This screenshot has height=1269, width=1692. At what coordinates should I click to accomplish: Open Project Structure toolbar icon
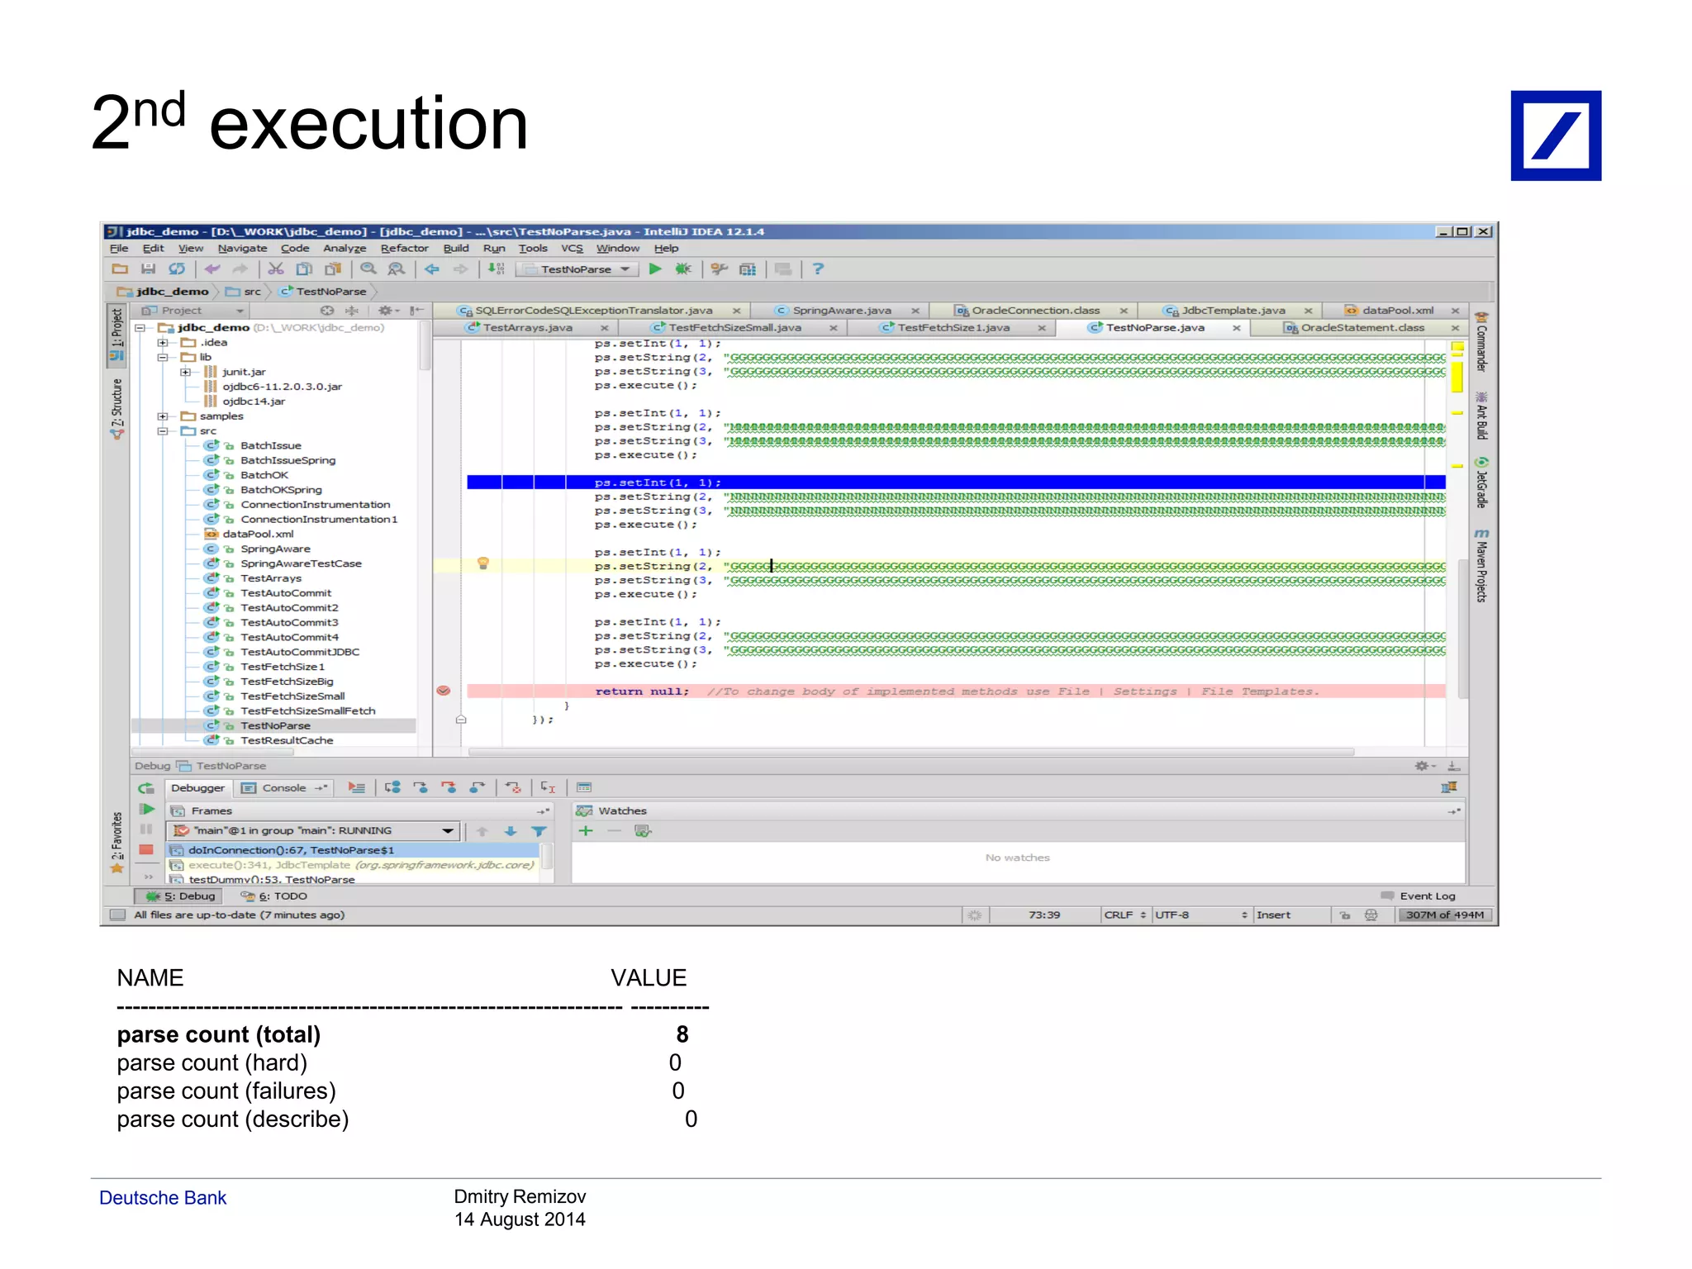(x=748, y=269)
